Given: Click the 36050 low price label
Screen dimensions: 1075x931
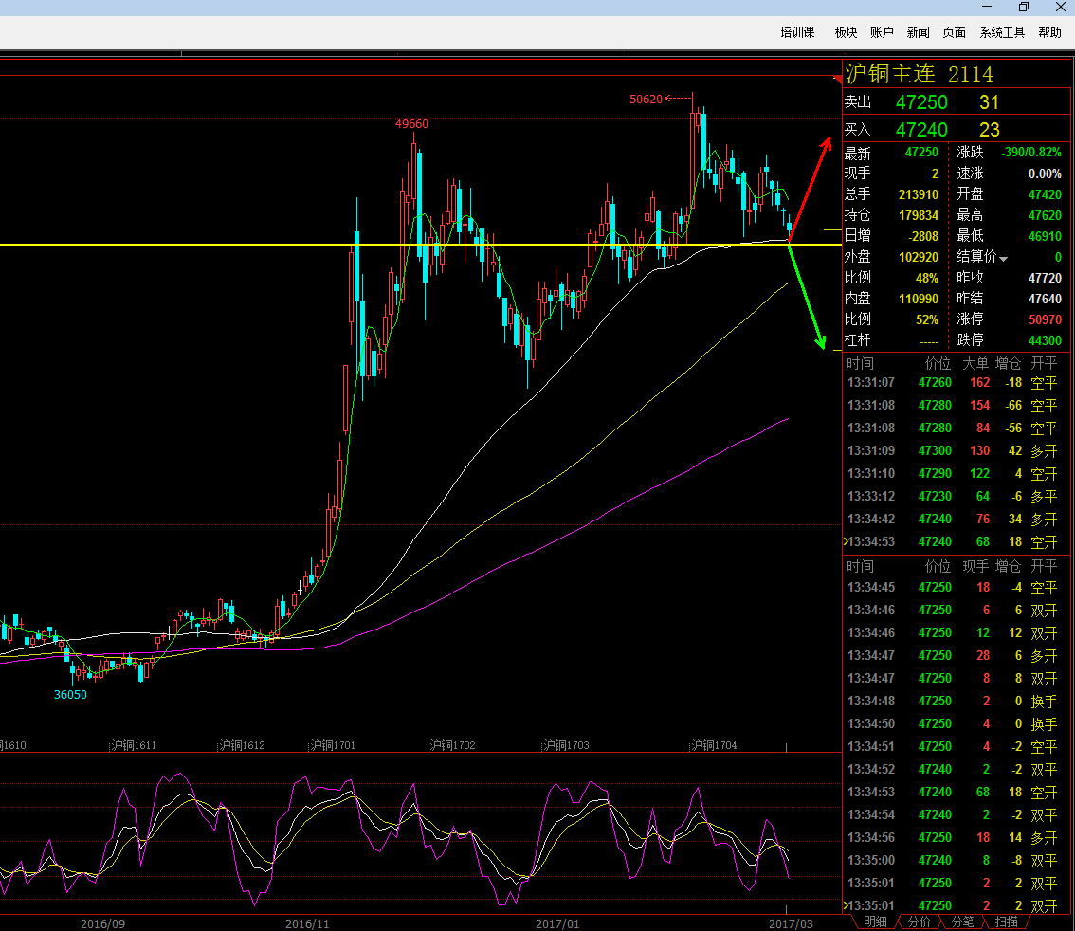Looking at the screenshot, I should 70,695.
